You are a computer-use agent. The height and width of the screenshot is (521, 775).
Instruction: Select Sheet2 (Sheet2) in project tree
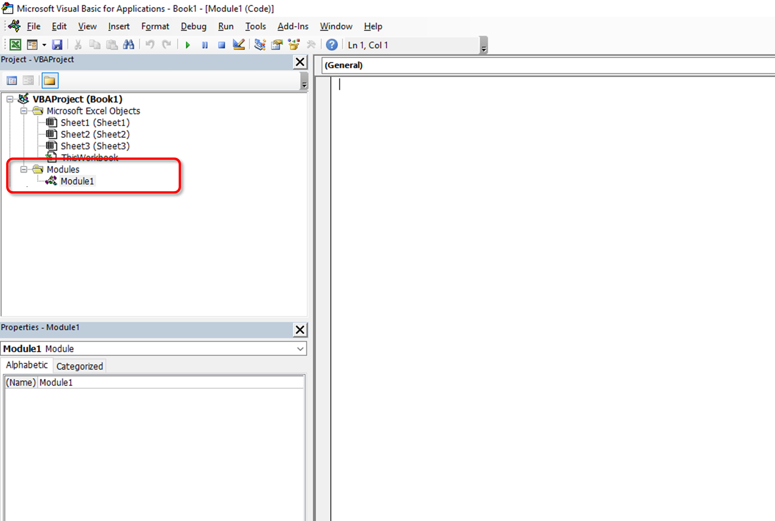pyautogui.click(x=95, y=134)
